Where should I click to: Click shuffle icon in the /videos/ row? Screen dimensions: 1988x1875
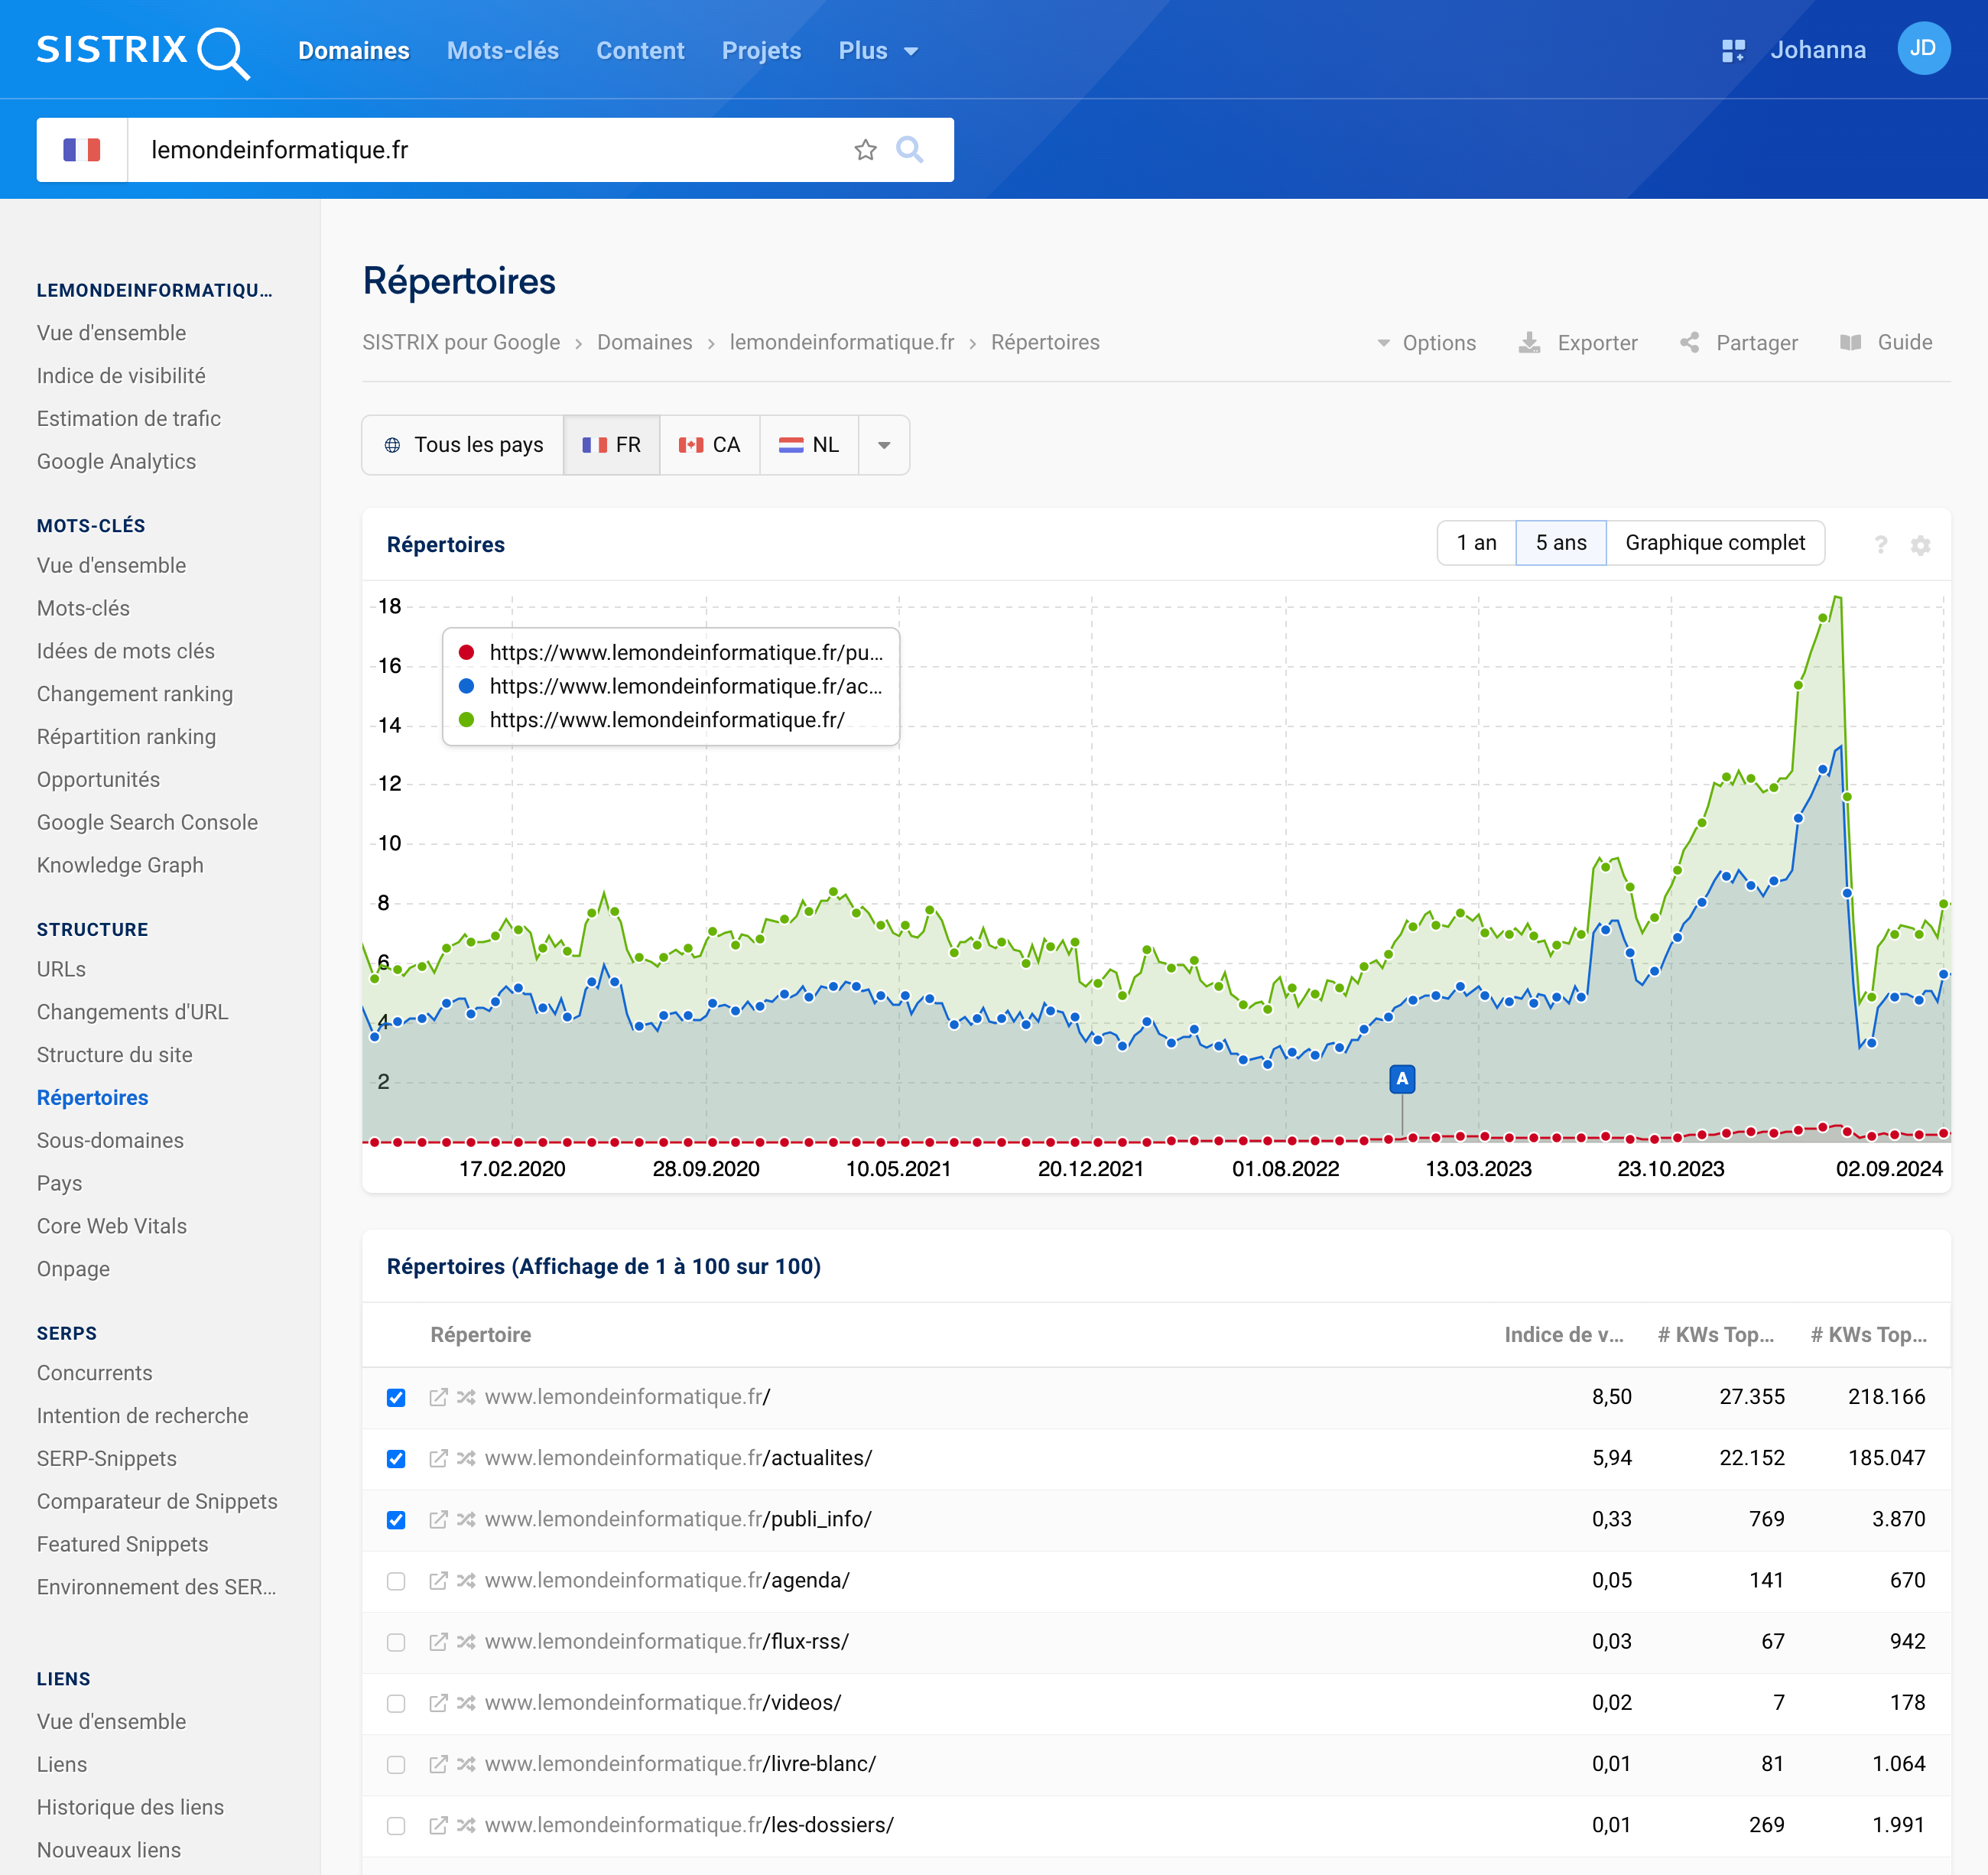pos(466,1702)
